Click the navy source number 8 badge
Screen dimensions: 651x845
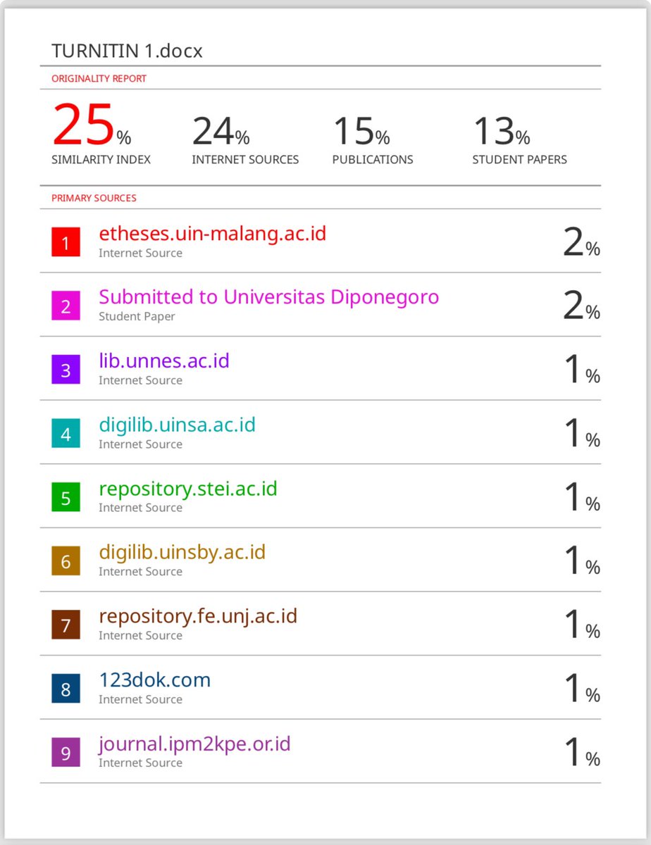coord(66,689)
